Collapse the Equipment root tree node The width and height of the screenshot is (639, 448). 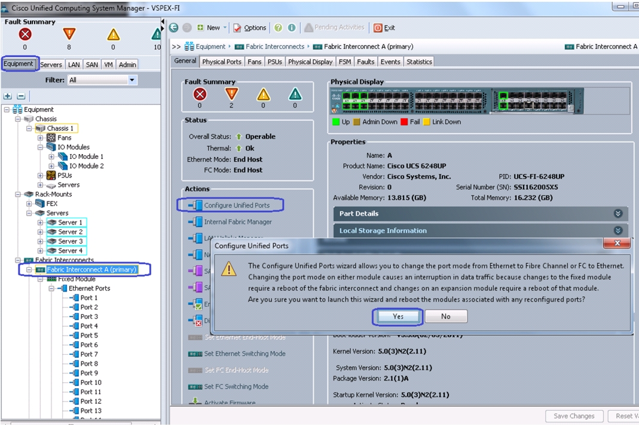click(x=7, y=109)
